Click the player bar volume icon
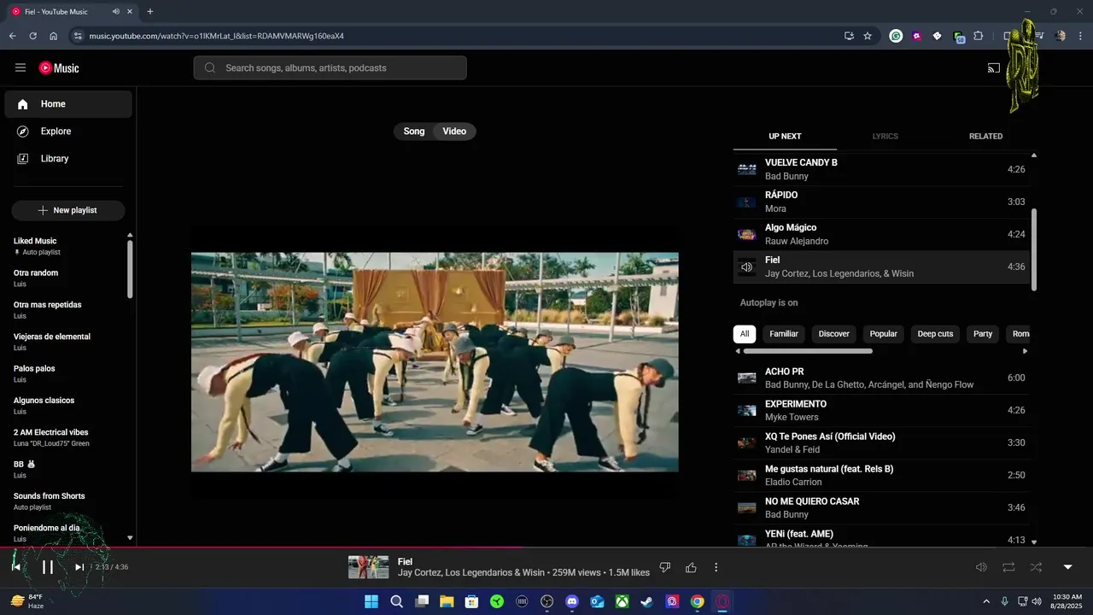Viewport: 1093px width, 615px height. pos(981,567)
